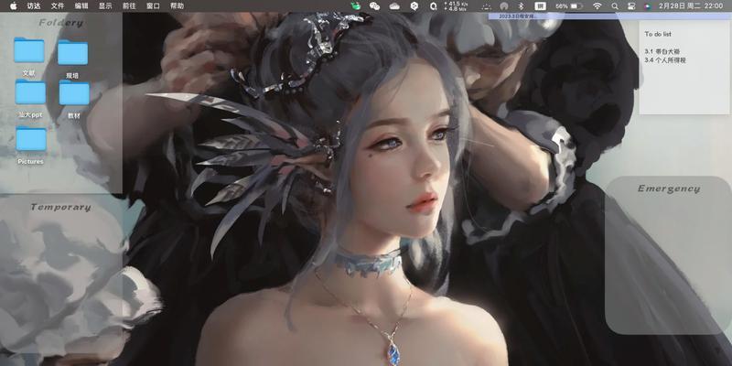Select the ppt folder
The height and width of the screenshot is (366, 732).
[x=30, y=91]
